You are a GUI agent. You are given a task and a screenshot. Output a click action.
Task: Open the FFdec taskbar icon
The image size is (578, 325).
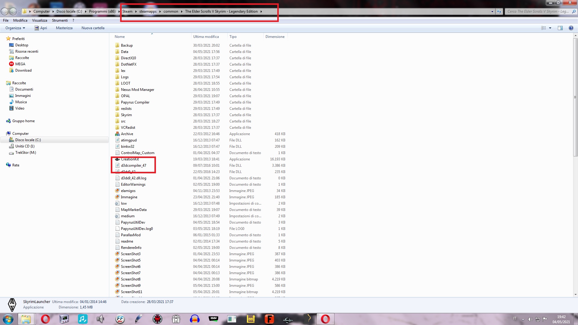pyautogui.click(x=120, y=319)
